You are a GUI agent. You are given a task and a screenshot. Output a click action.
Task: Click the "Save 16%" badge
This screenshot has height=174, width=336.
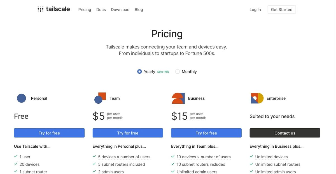coord(163,71)
